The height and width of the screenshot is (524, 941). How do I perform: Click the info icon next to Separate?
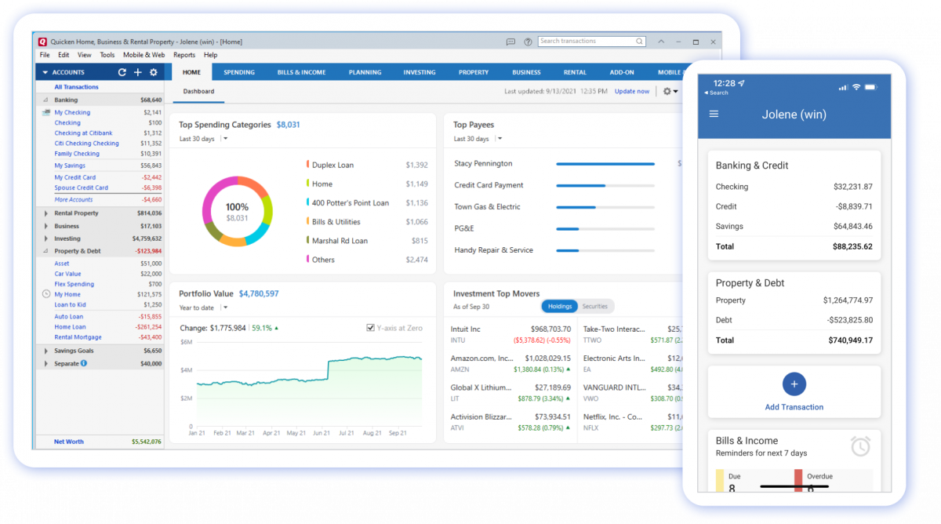click(84, 363)
